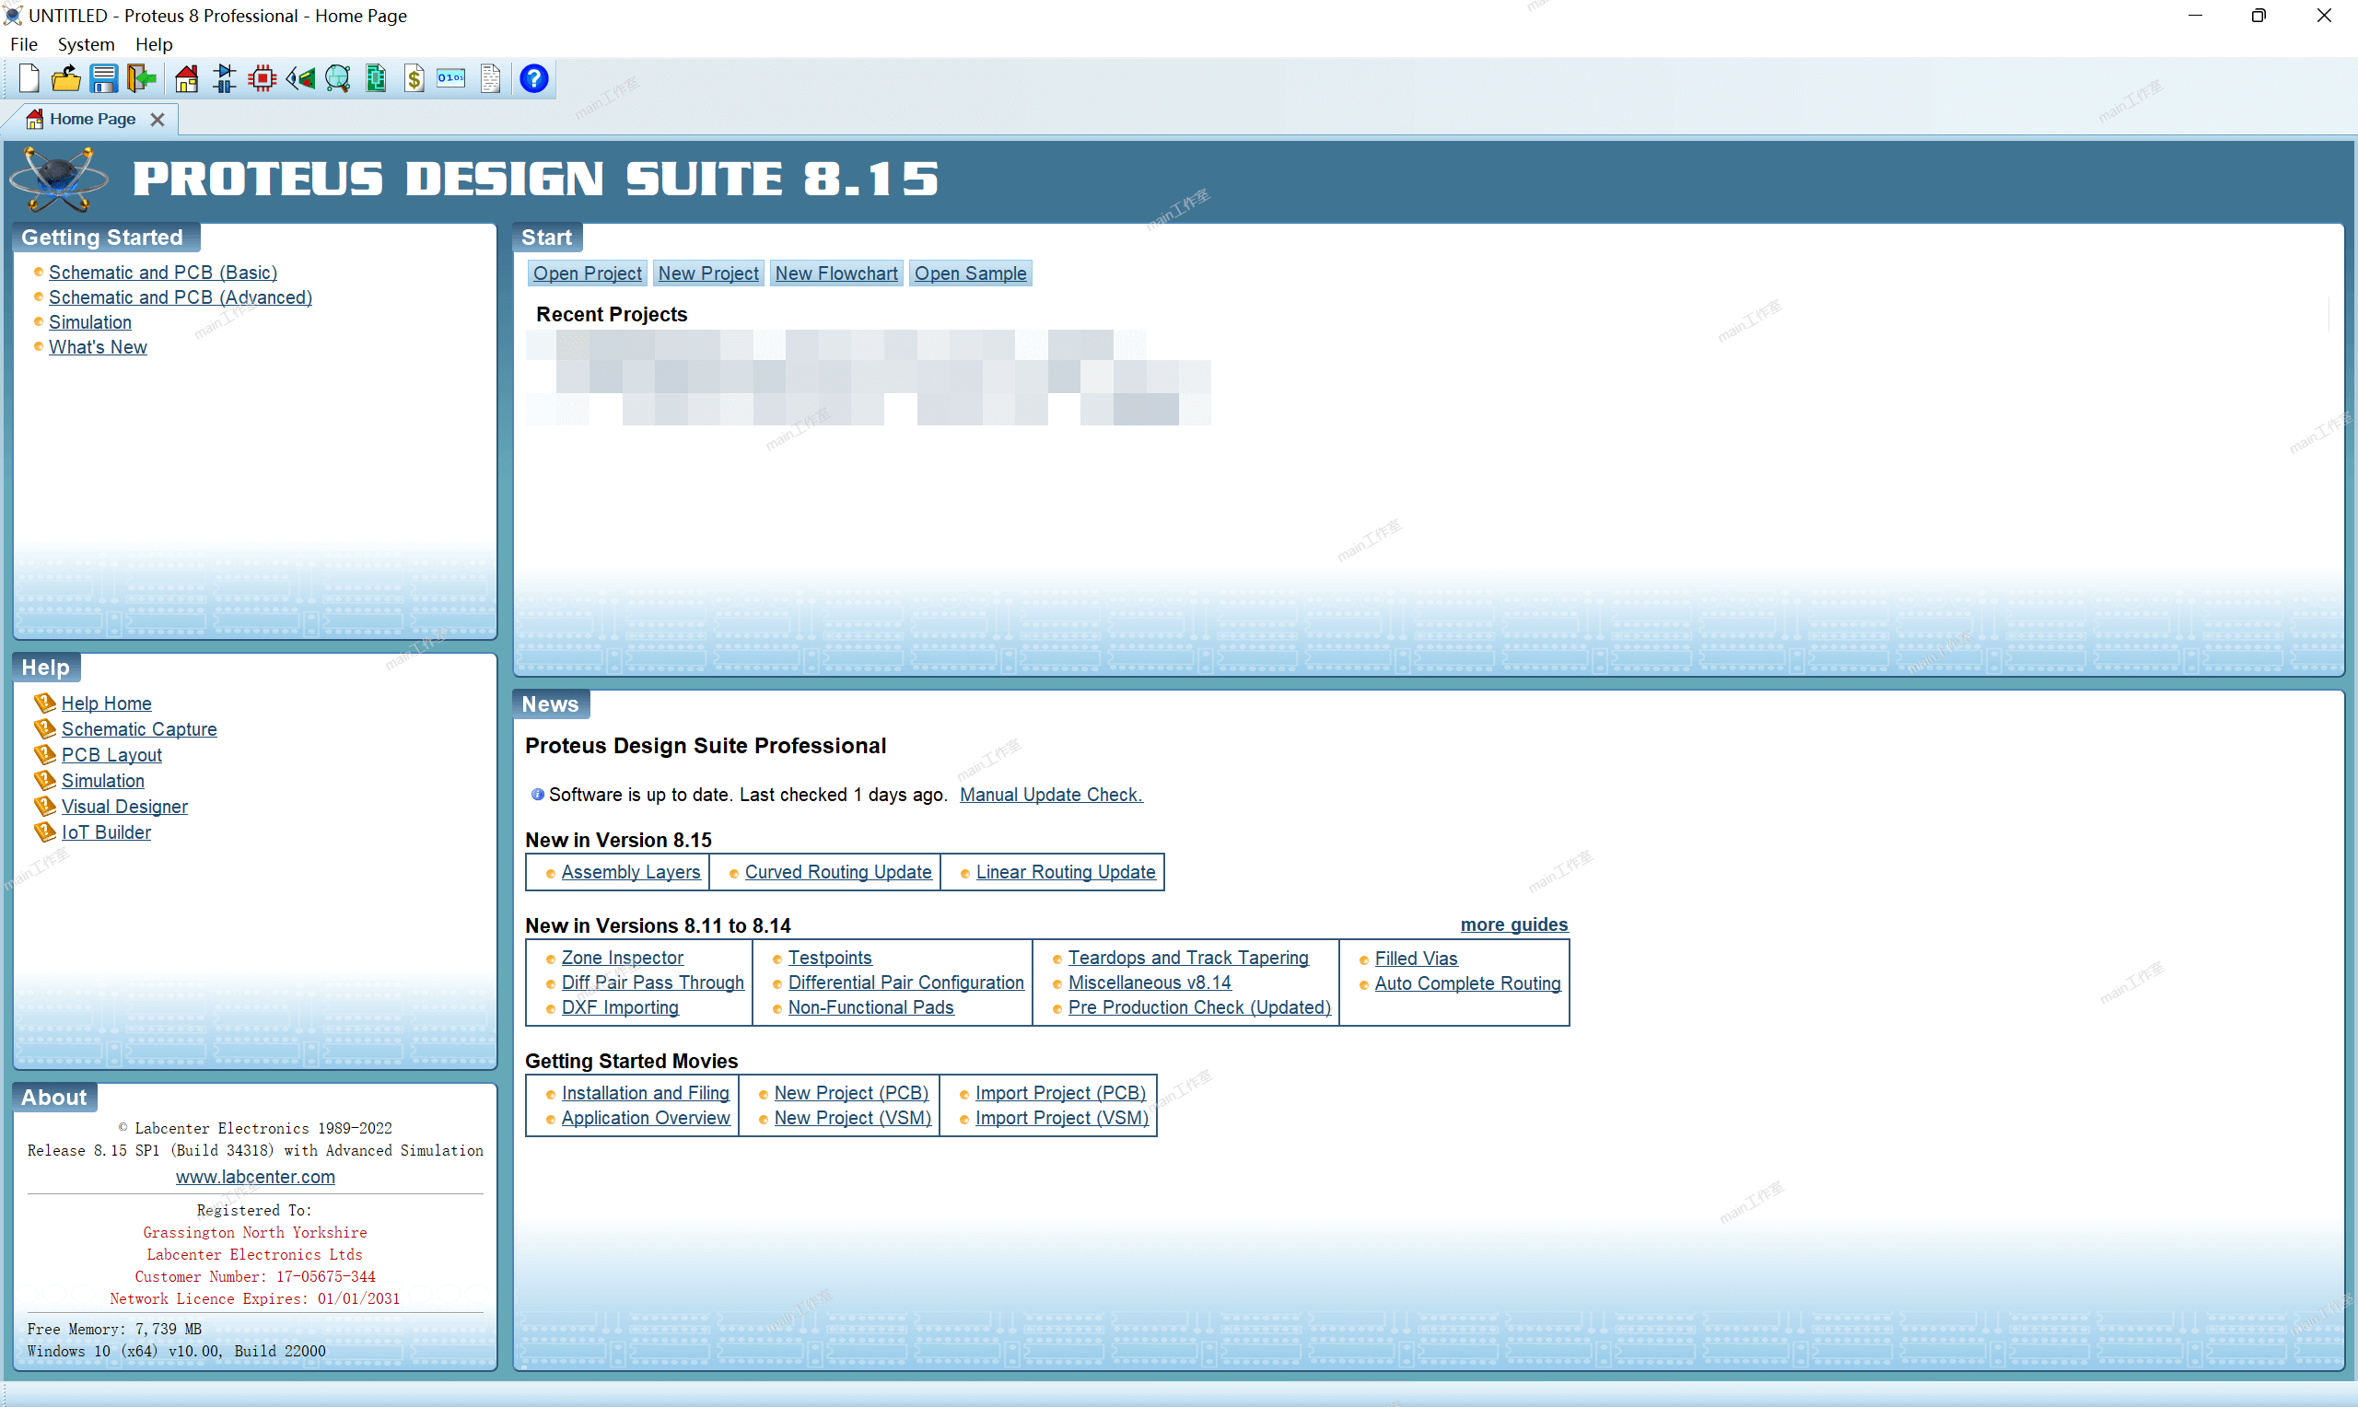Click the Close Project door icon

(141, 78)
